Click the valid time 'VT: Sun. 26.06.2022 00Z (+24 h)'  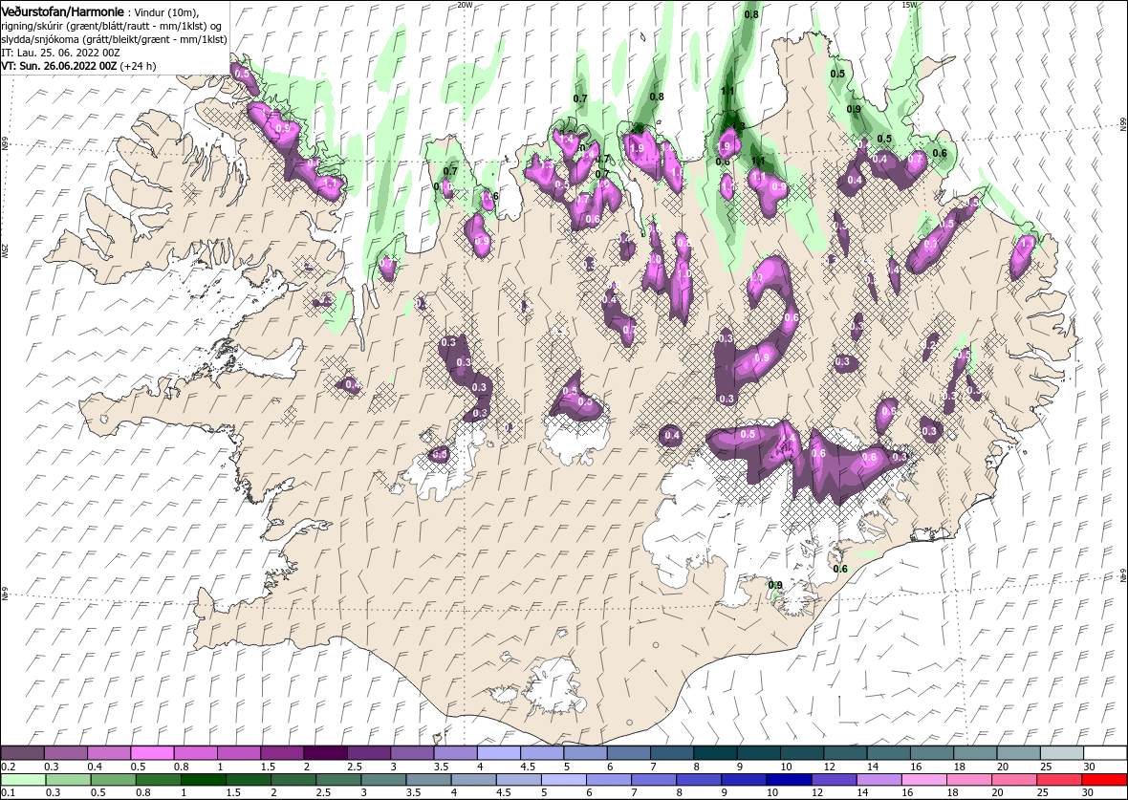point(78,65)
